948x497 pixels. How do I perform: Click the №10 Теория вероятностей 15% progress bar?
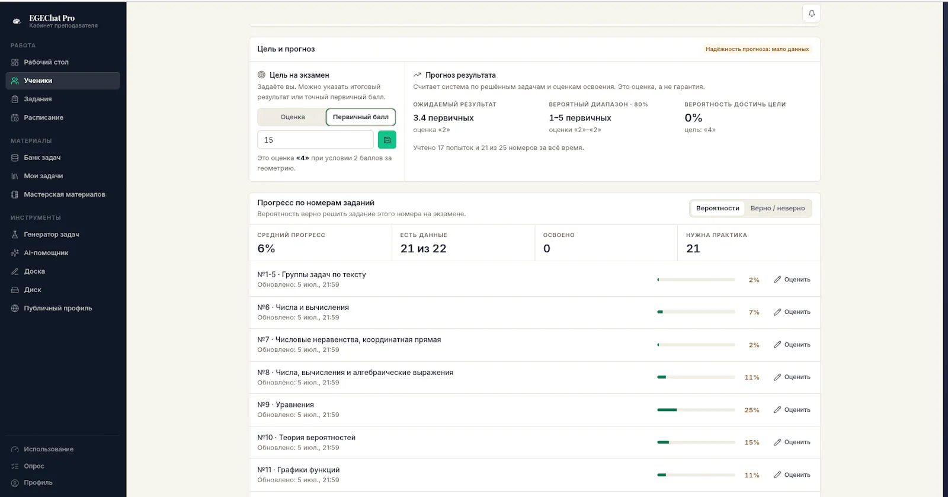click(x=696, y=443)
